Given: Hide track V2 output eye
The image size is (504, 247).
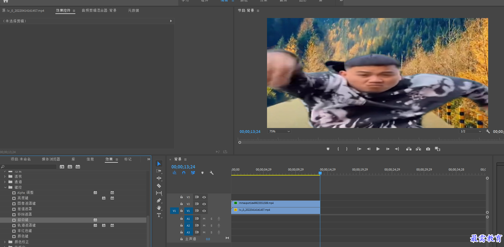Looking at the screenshot, I should [204, 204].
